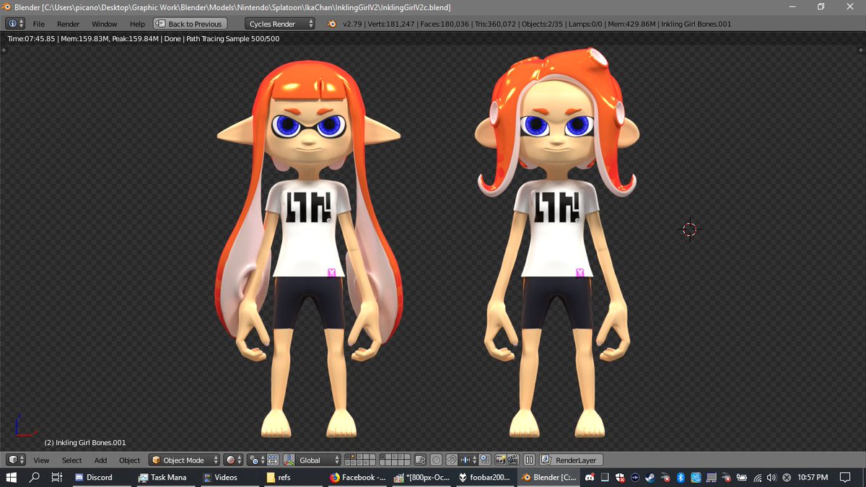Open the 3D View editor type selector
Viewport: 866px width, 487px height.
tap(15, 460)
